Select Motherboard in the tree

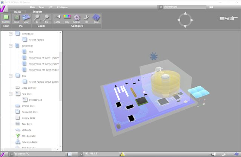[28, 34]
